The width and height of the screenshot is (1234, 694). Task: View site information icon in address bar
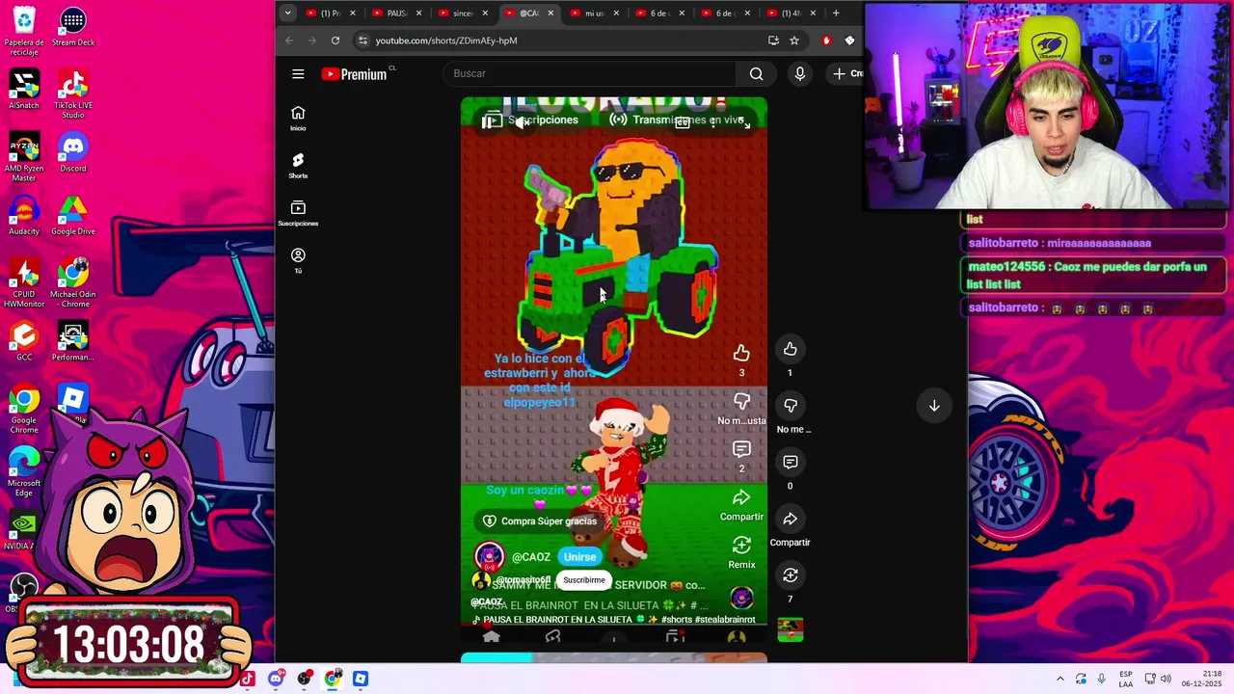362,40
